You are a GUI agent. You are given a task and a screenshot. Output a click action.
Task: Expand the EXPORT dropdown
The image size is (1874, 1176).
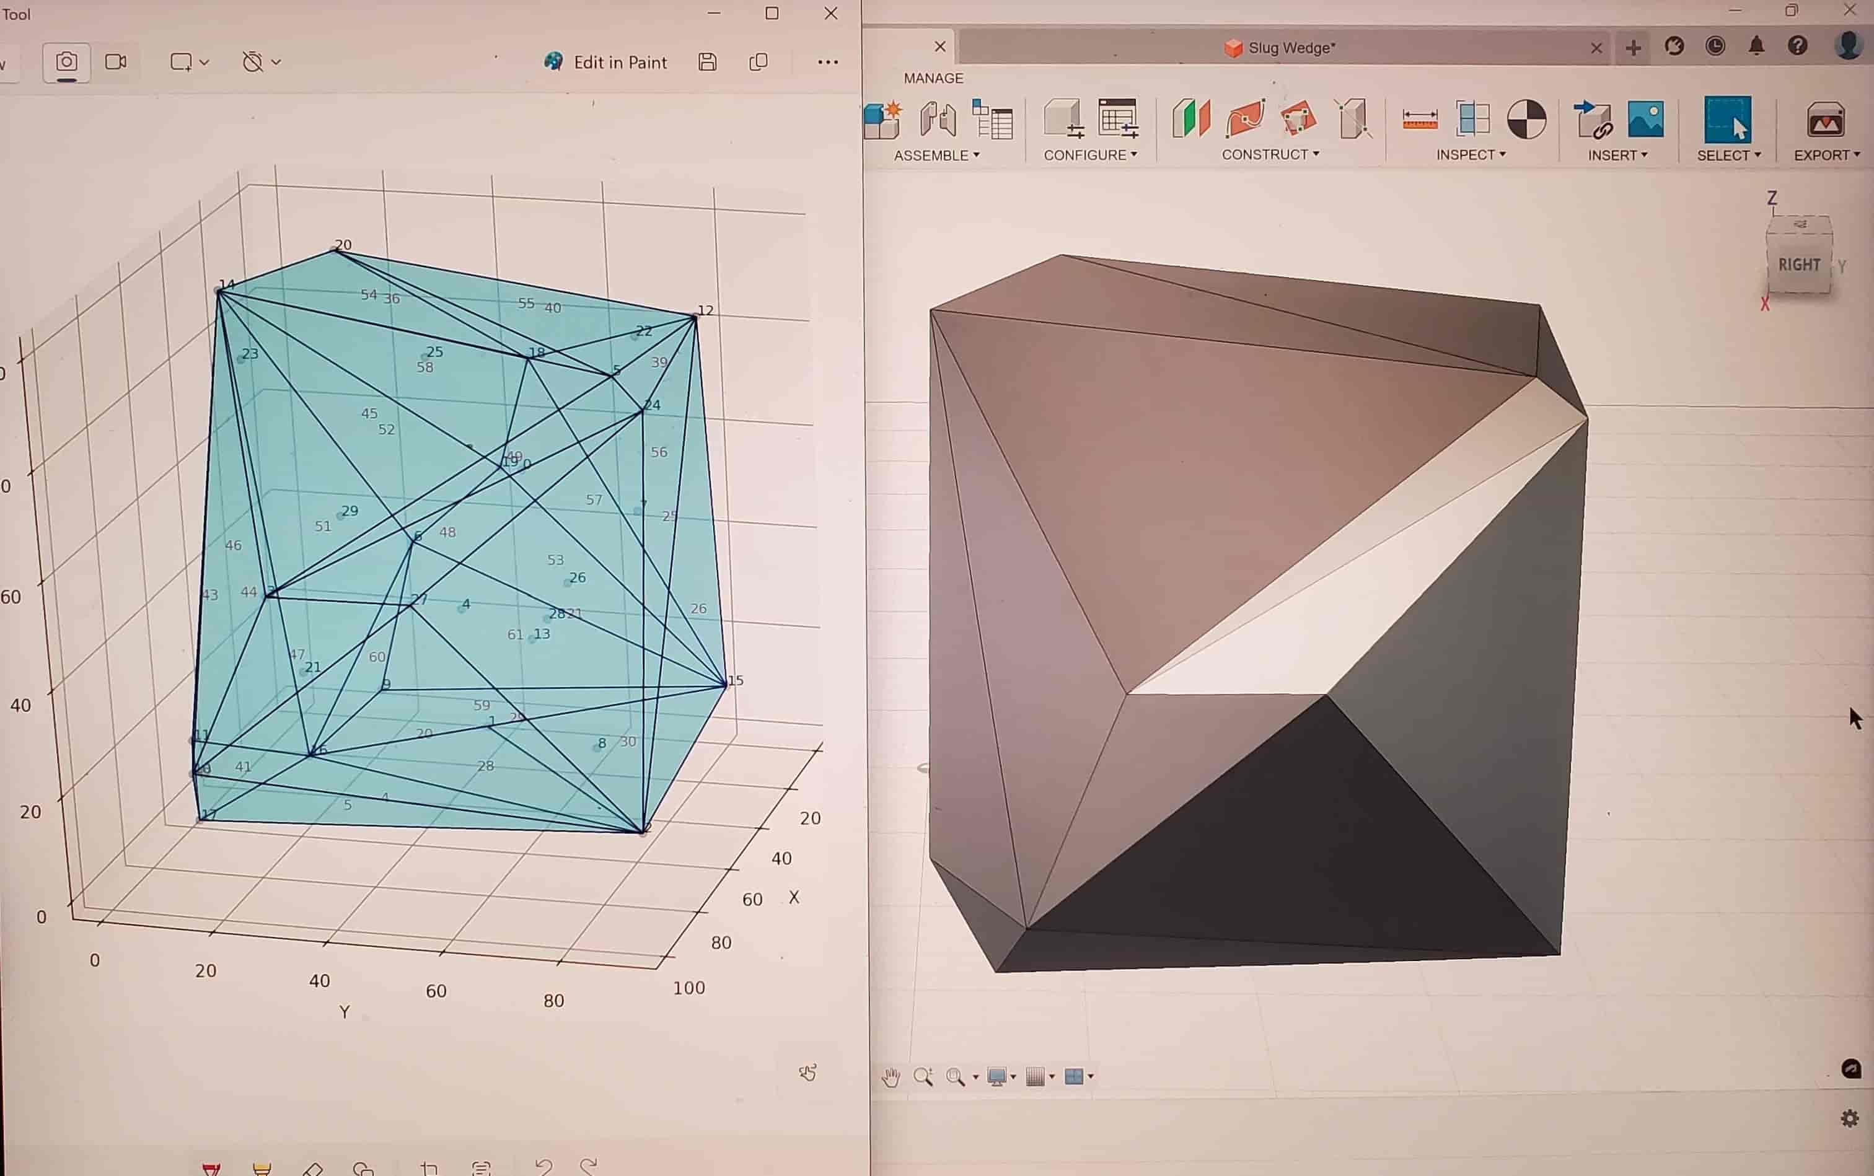point(1826,155)
